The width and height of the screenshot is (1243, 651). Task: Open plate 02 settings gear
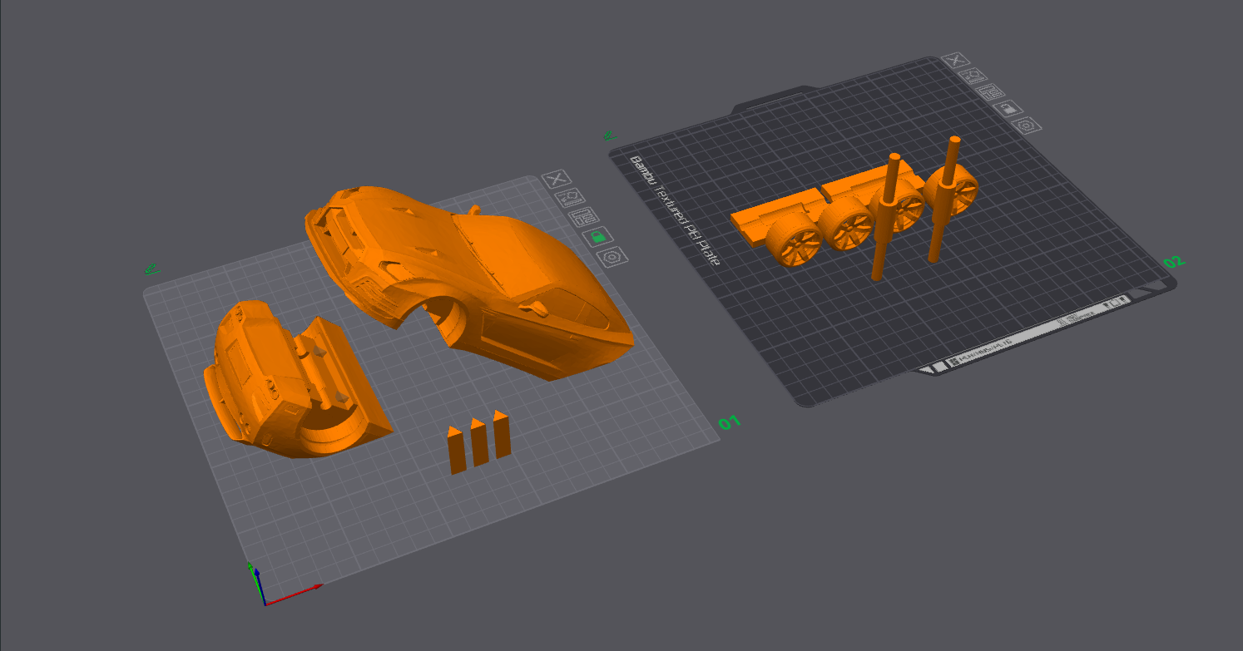(x=1026, y=126)
